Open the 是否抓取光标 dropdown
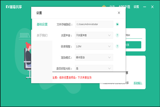The height and width of the screenshot is (107, 160). tap(94, 68)
